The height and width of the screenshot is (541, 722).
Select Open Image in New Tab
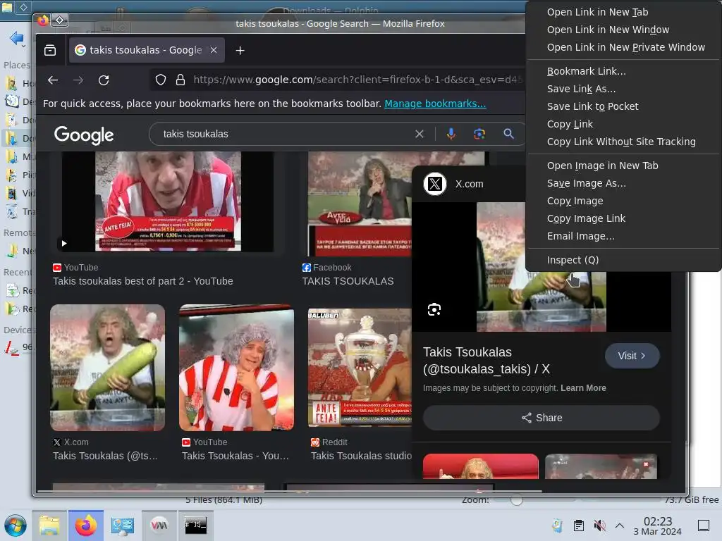[623, 166]
